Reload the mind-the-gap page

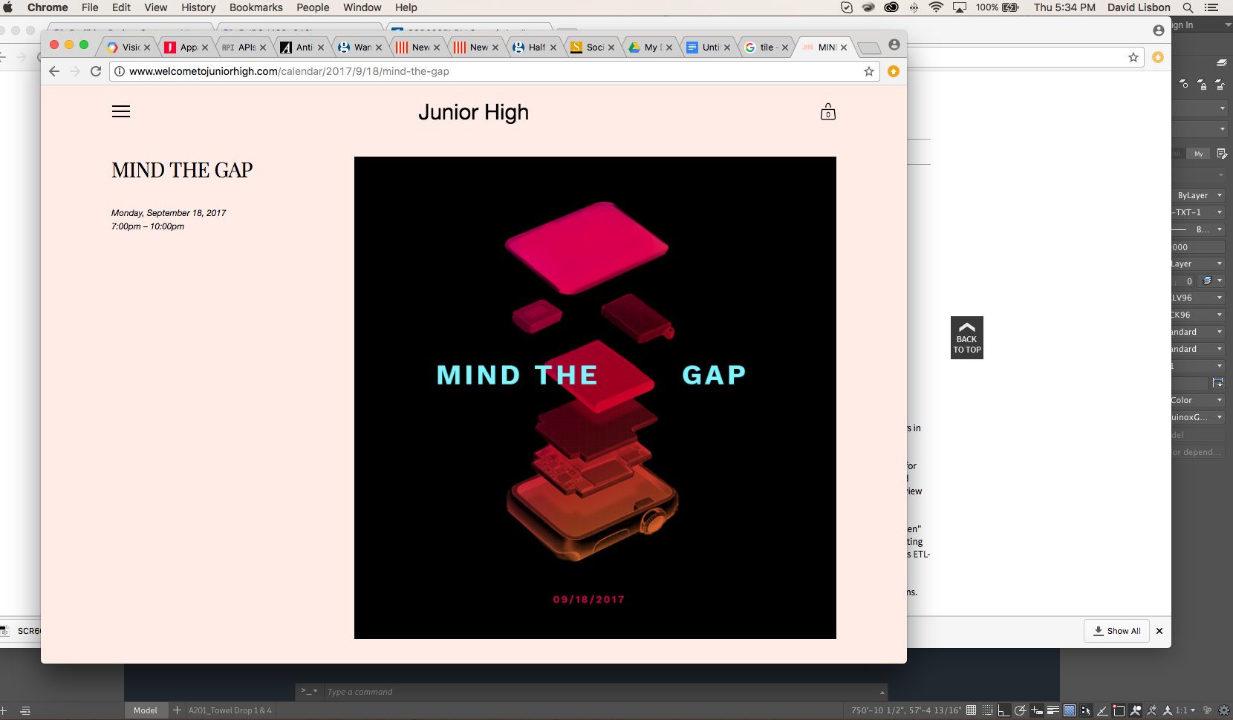click(x=96, y=71)
